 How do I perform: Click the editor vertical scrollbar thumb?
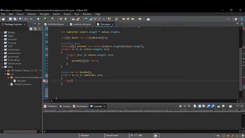point(241,69)
